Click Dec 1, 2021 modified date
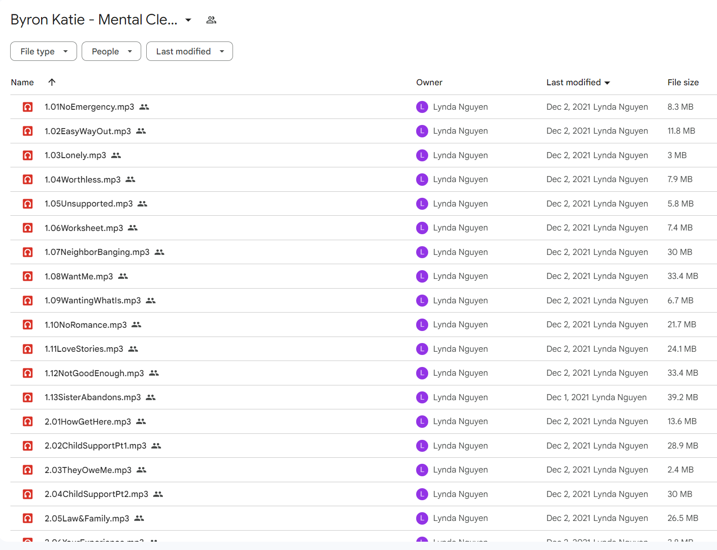This screenshot has width=717, height=550. click(x=568, y=397)
